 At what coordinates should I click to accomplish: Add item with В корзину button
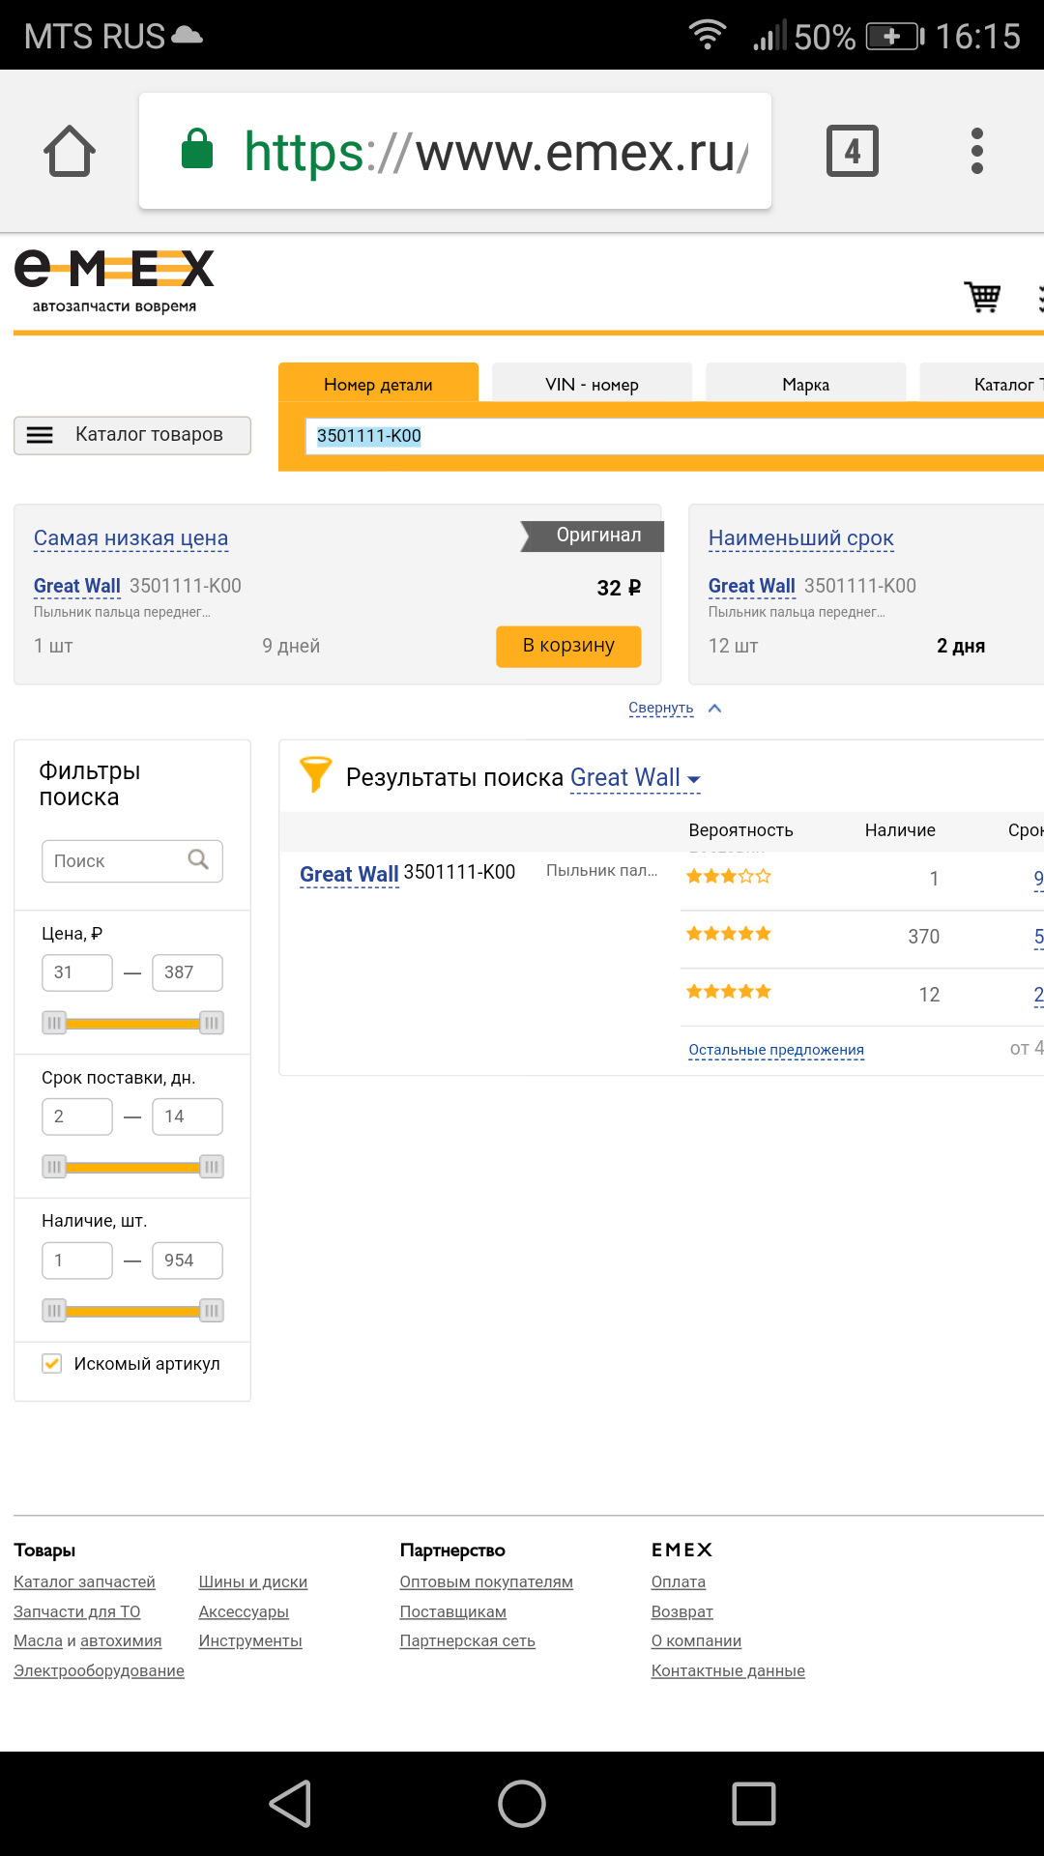coord(568,646)
